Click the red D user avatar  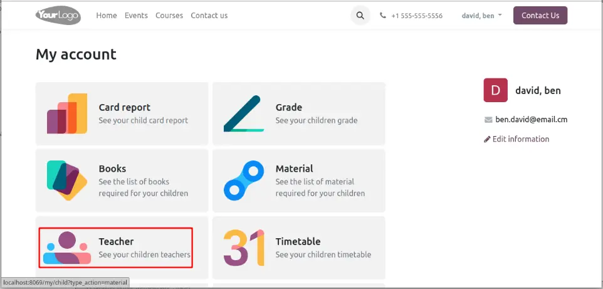(495, 90)
